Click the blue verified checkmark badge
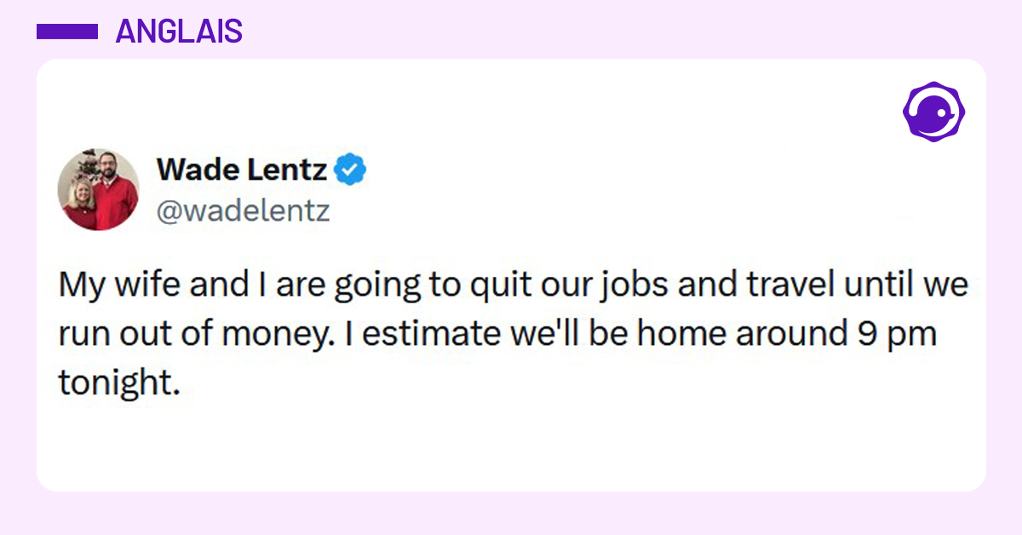Viewport: 1022px width, 535px height. click(x=350, y=170)
